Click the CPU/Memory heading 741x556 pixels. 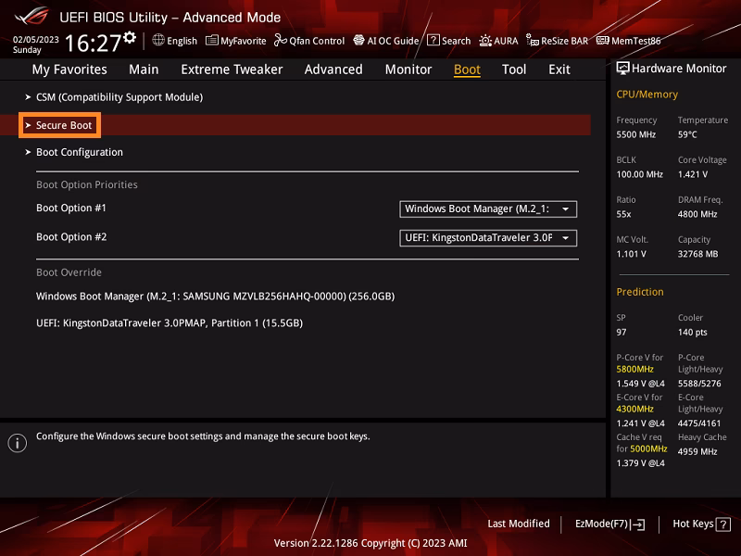pos(647,95)
